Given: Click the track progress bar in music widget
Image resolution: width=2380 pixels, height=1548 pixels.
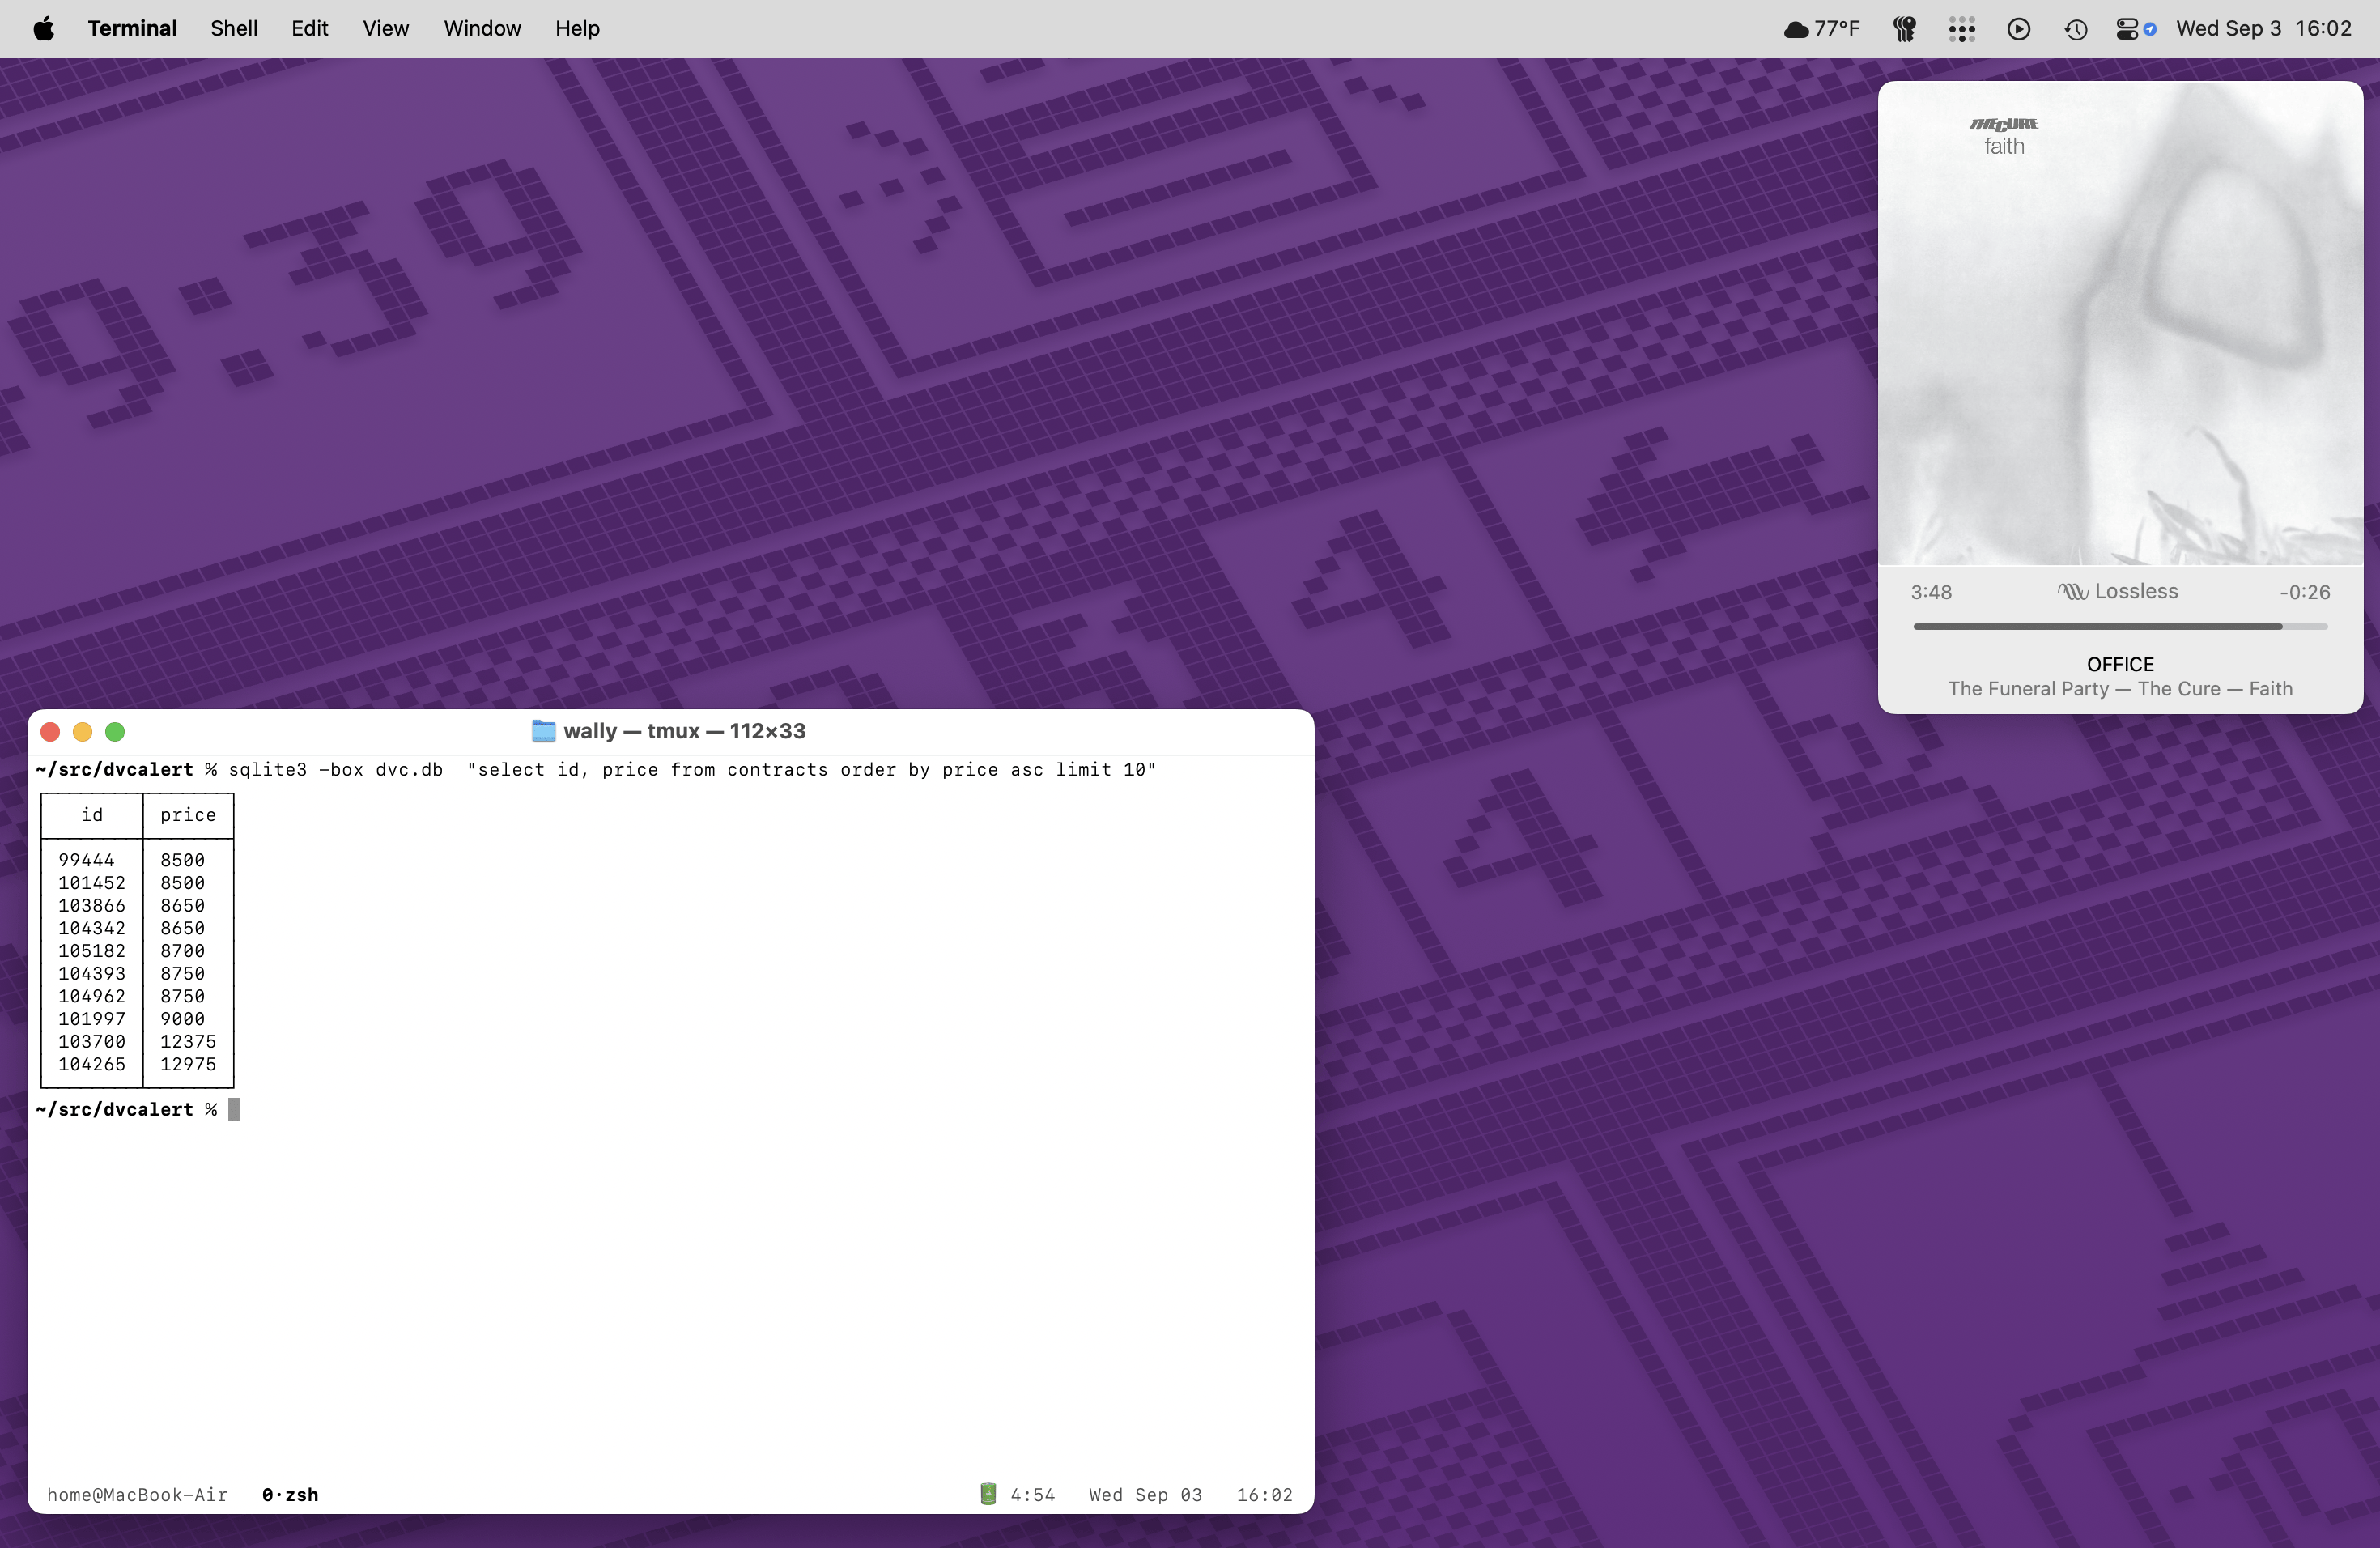Looking at the screenshot, I should [x=2119, y=627].
